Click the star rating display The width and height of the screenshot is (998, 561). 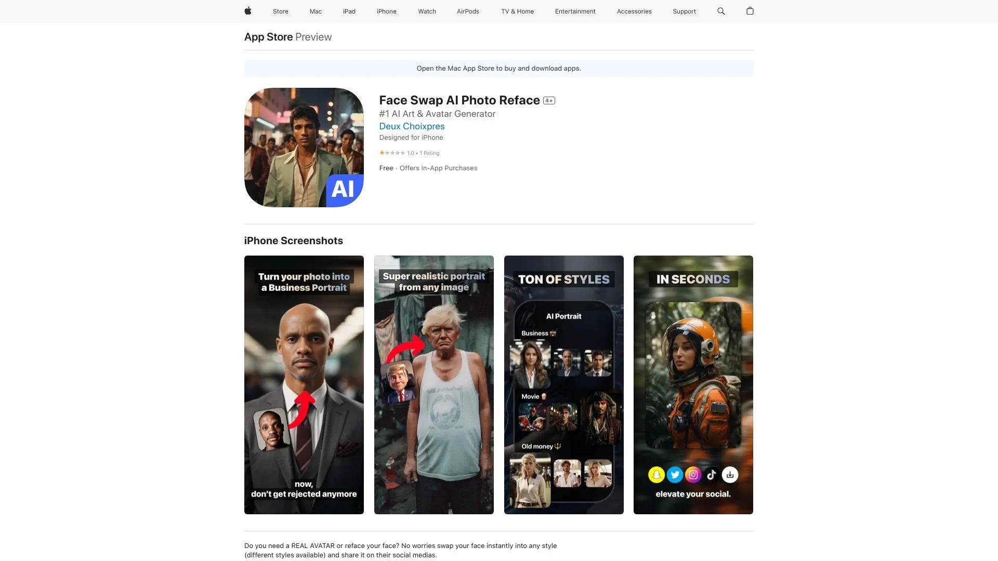click(x=392, y=153)
